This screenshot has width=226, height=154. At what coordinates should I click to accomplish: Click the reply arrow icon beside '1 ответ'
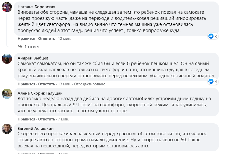(x=20, y=47)
